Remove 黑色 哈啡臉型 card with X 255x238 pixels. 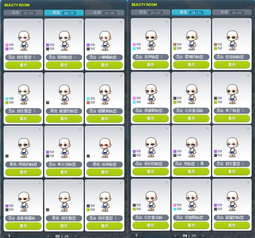(121, 129)
